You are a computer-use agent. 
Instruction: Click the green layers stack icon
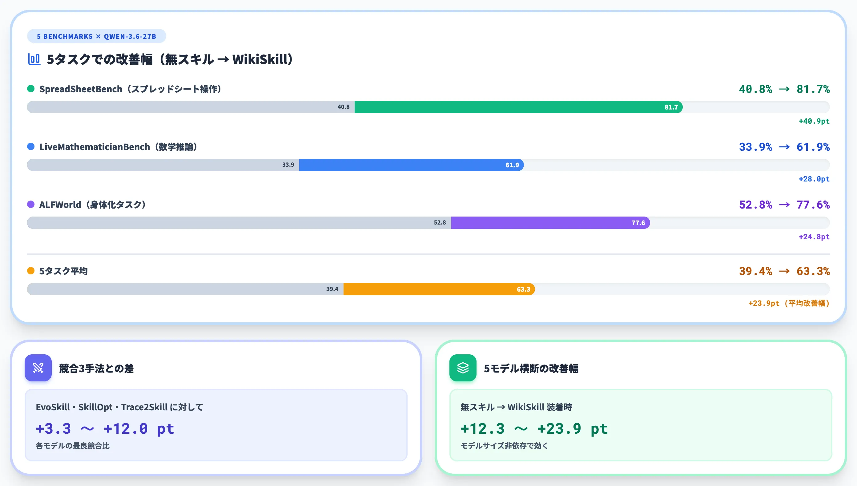coord(463,368)
